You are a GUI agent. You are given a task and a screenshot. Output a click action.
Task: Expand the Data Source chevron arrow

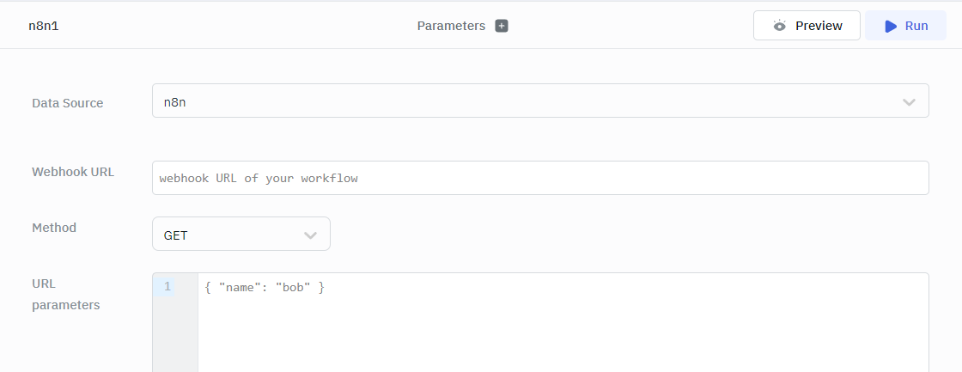909,102
